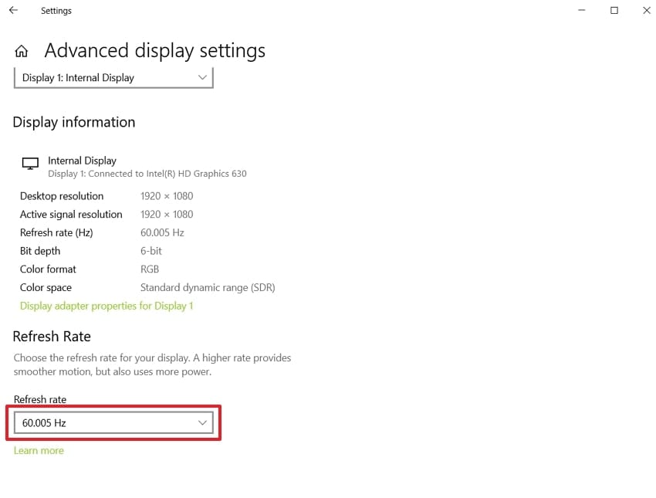The height and width of the screenshot is (498, 656).
Task: Click the Display information section header
Action: coord(73,122)
